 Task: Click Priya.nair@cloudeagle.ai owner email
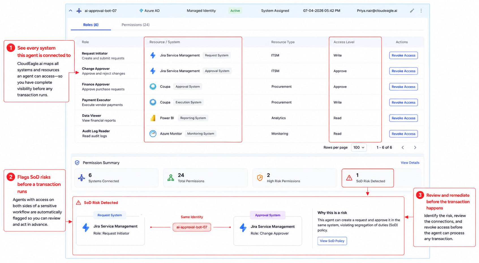pyautogui.click(x=377, y=11)
